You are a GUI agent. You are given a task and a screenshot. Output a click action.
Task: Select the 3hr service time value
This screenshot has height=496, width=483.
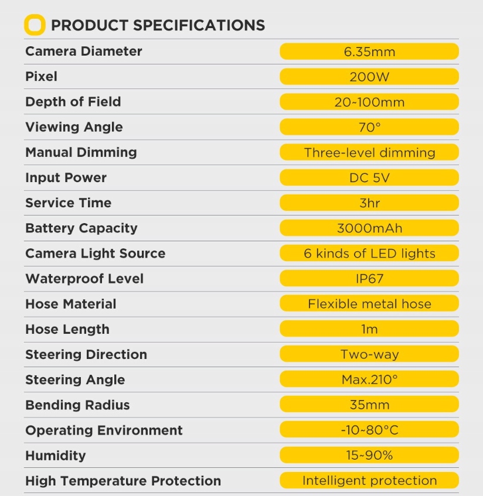click(369, 203)
